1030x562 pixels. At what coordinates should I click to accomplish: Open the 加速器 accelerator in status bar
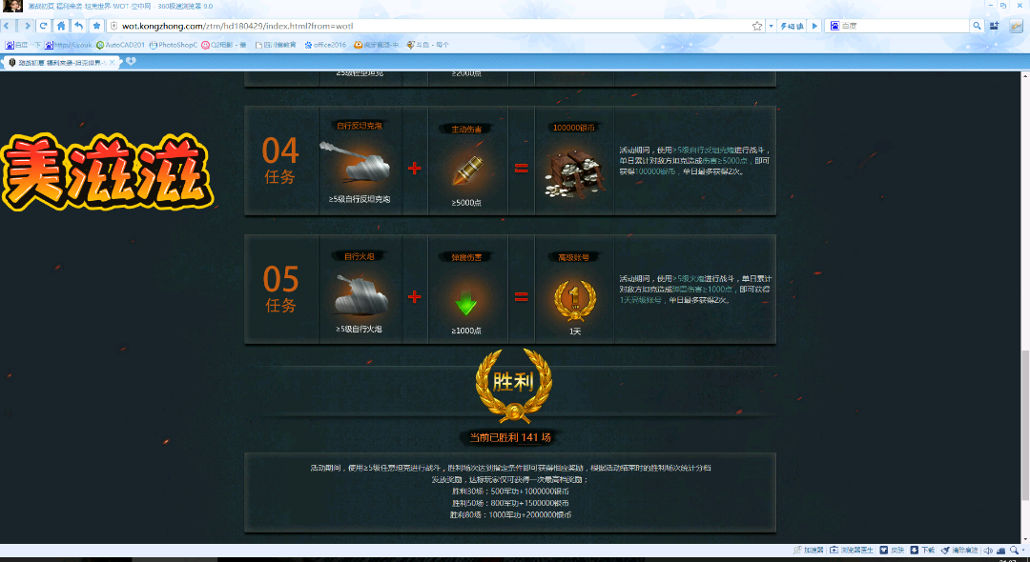808,551
